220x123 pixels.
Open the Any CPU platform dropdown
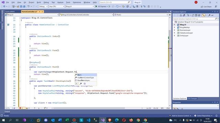pos(57,6)
